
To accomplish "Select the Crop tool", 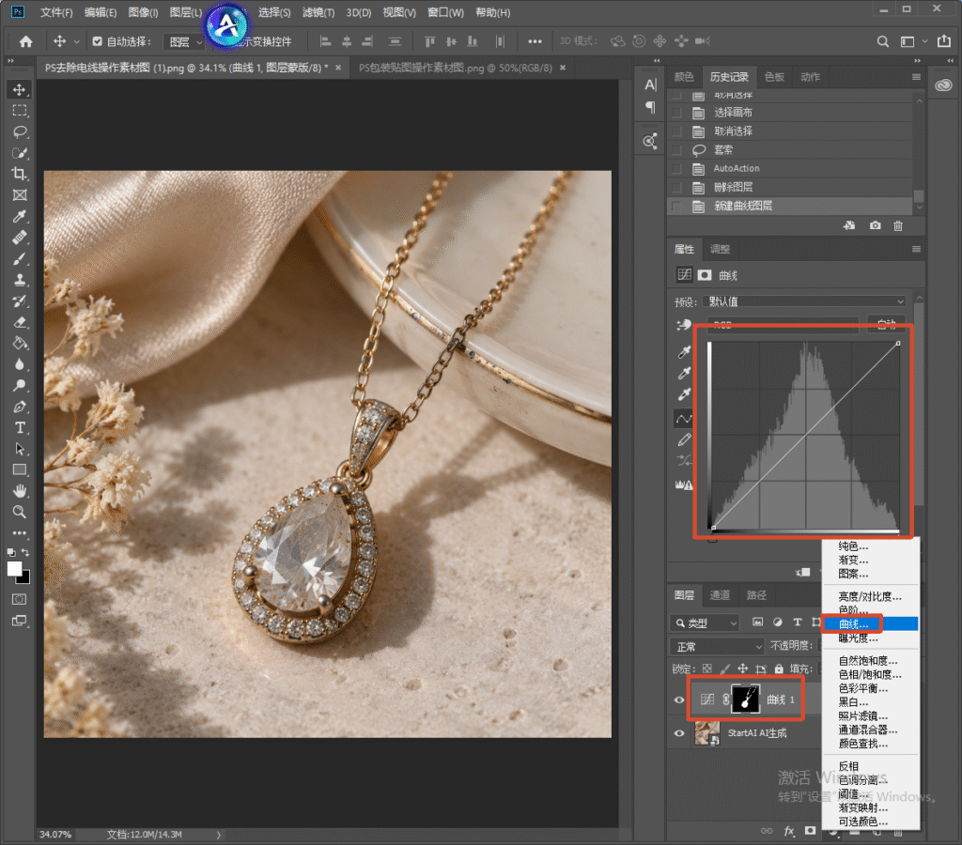I will pos(20,174).
